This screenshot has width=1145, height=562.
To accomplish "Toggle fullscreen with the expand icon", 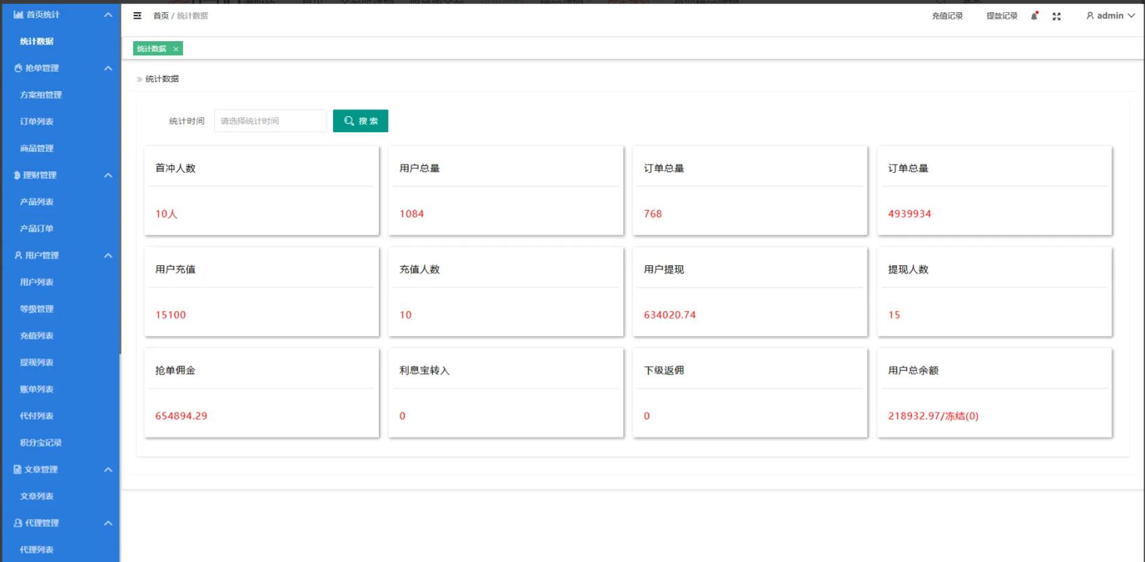I will [x=1057, y=16].
